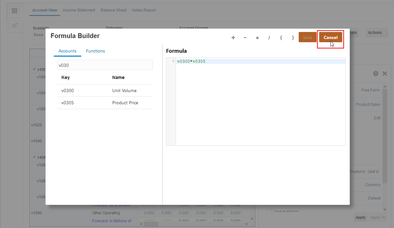Select the grid view icon in left sidebar
This screenshot has width=394, height=228.
coord(14,10)
